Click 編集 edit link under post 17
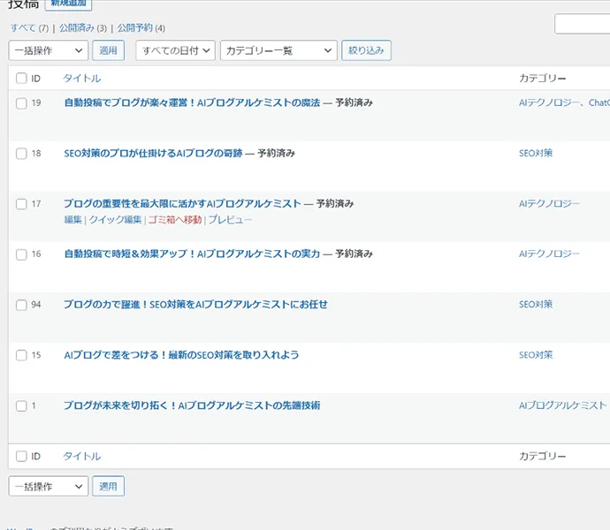610x530 pixels. pos(72,219)
